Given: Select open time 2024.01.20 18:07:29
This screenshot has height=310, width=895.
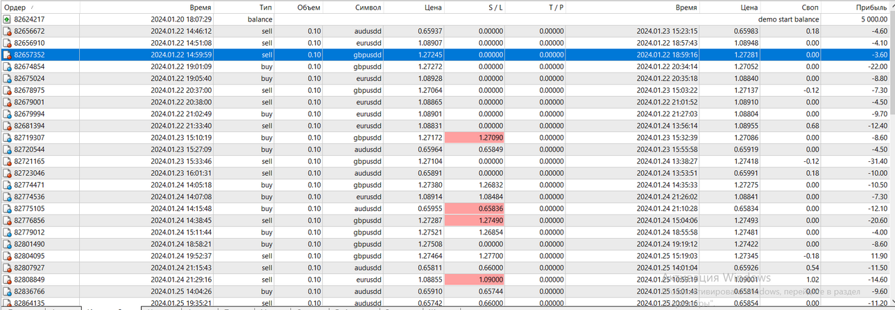Looking at the screenshot, I should click(181, 19).
